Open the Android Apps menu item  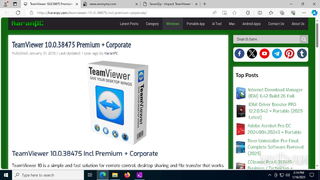click(x=251, y=24)
